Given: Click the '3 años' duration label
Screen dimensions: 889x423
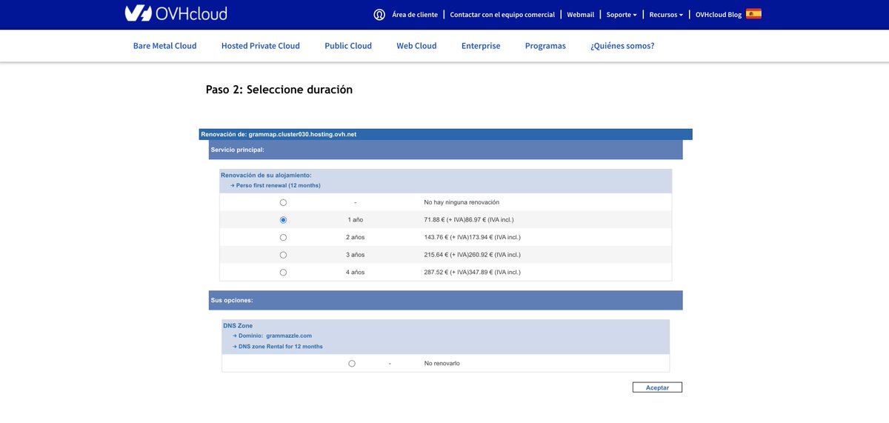Looking at the screenshot, I should 356,255.
